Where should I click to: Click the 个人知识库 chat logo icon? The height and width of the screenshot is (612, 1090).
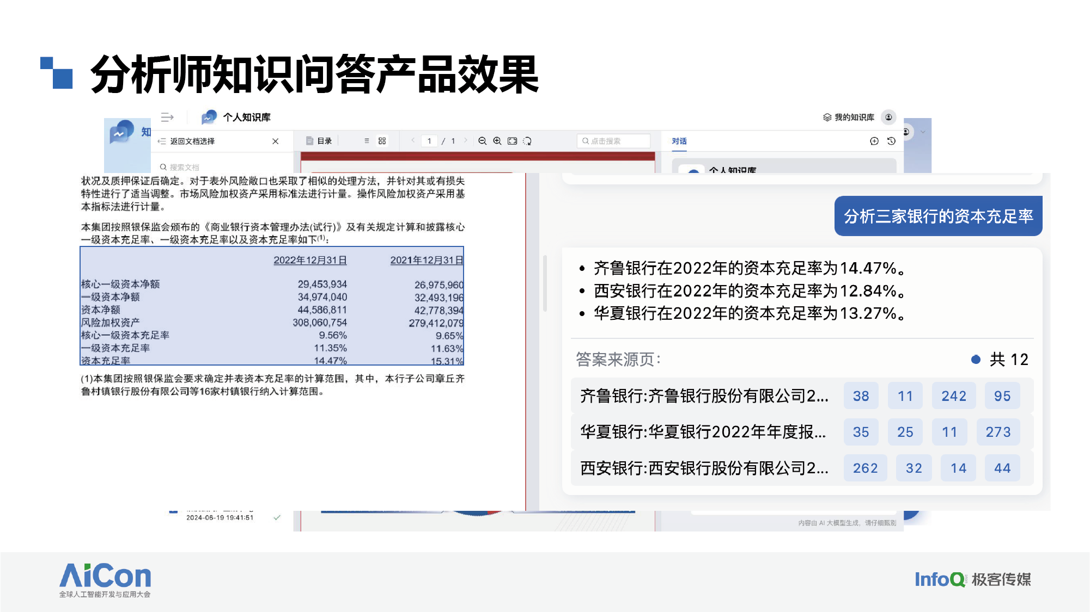point(209,117)
